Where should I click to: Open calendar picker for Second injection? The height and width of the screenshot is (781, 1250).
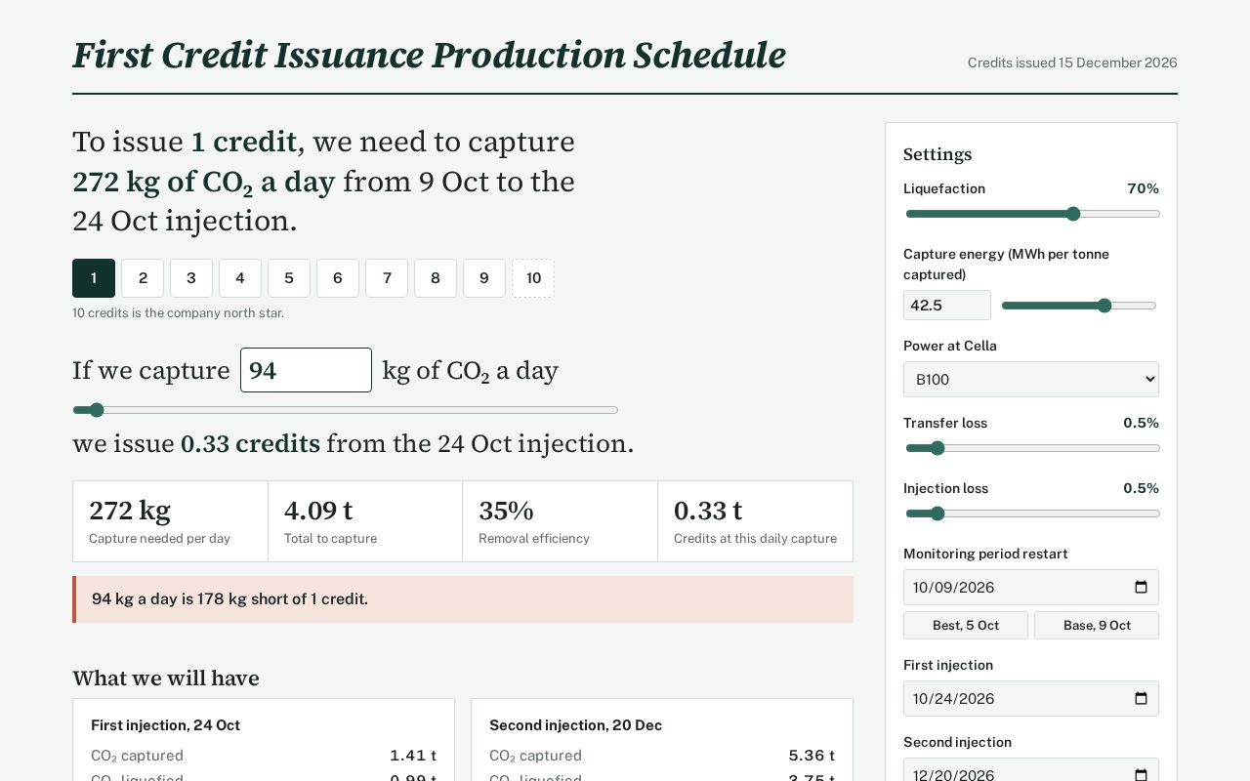(1141, 775)
